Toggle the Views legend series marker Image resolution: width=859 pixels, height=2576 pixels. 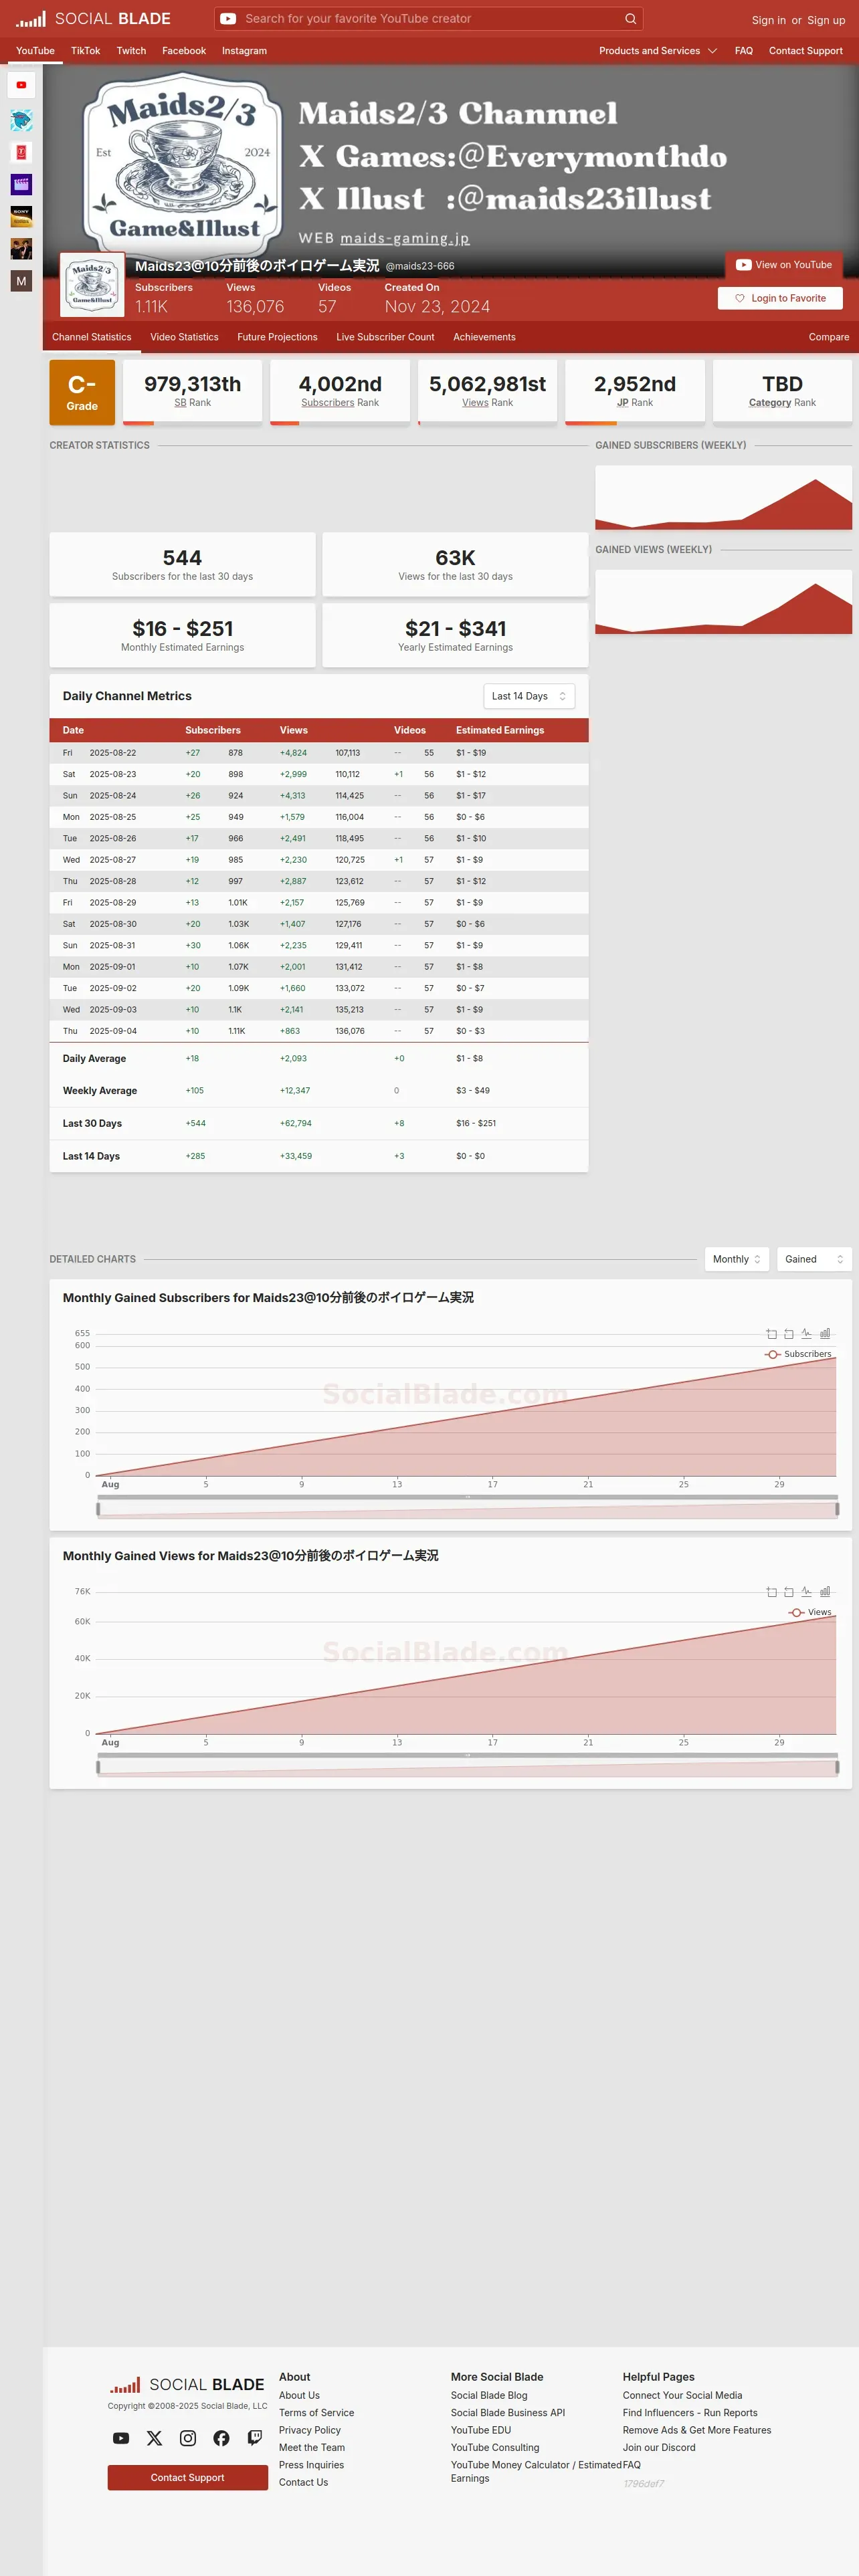click(796, 1612)
